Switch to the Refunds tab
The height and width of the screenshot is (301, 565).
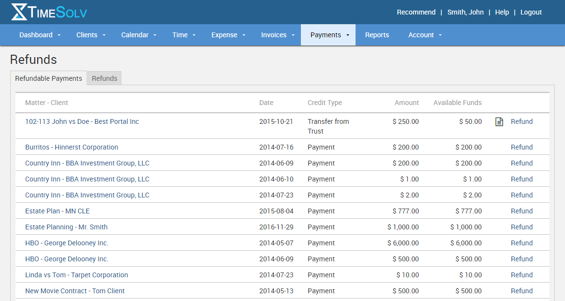tap(104, 78)
